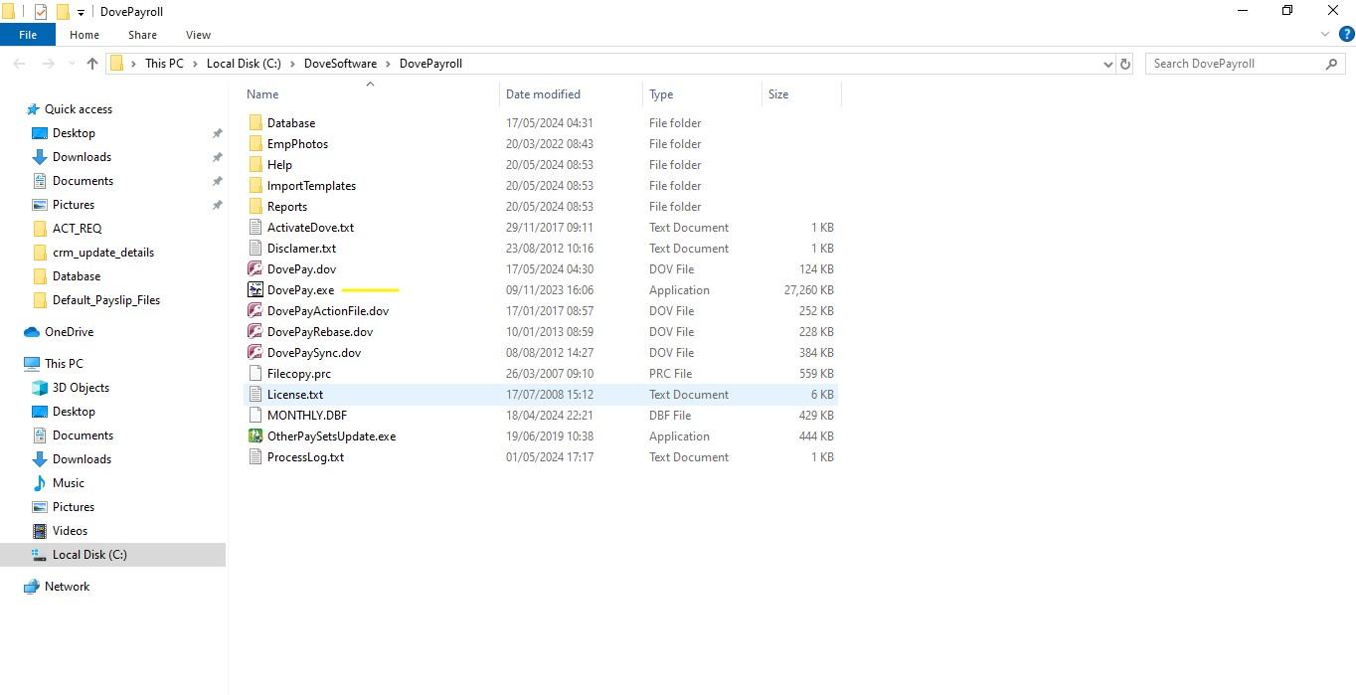Select the Disclamer.txt file
1356x695 pixels.
(x=301, y=249)
